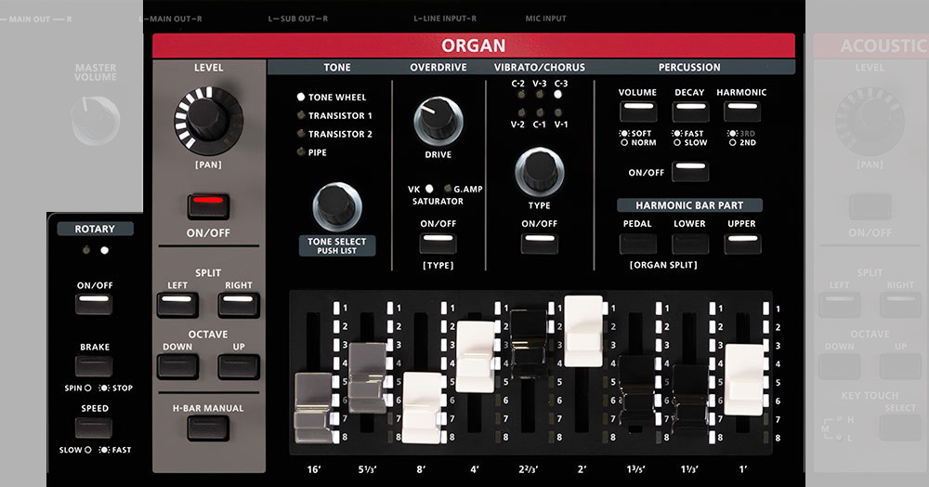Toggle the Rotary ON/OFF button

[94, 304]
